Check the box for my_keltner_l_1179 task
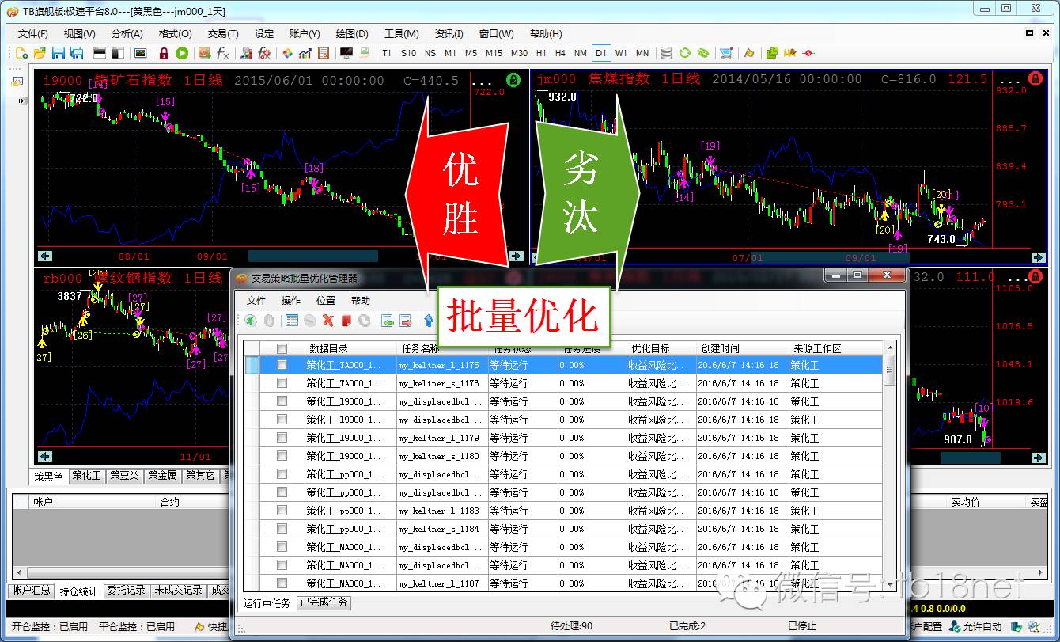 click(x=282, y=438)
